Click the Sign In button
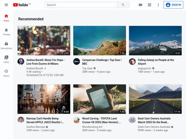The width and height of the screenshot is (186, 139). pyautogui.click(x=173, y=5)
